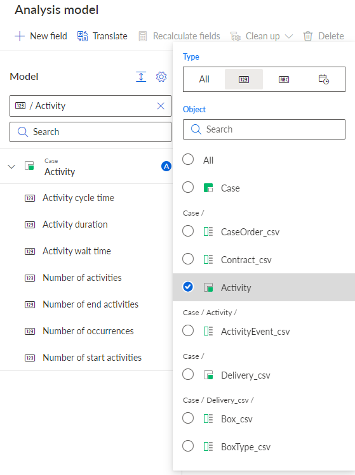
Task: Select date-time type filter icon
Action: coord(323,79)
